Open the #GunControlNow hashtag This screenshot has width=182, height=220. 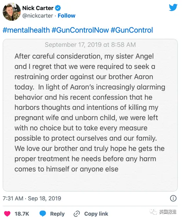click(x=80, y=30)
